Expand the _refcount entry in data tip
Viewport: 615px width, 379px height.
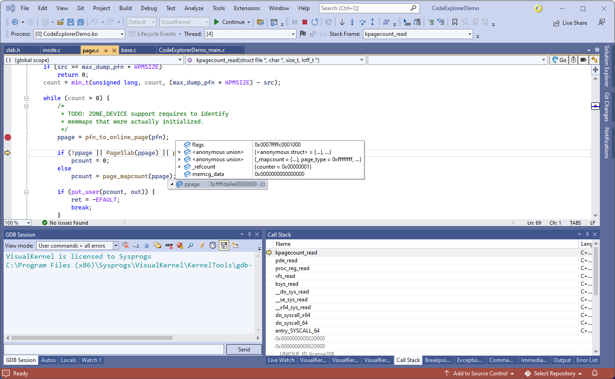[179, 167]
